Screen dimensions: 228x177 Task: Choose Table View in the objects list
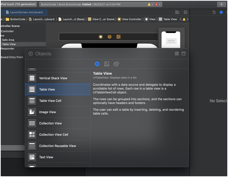(x=58, y=89)
